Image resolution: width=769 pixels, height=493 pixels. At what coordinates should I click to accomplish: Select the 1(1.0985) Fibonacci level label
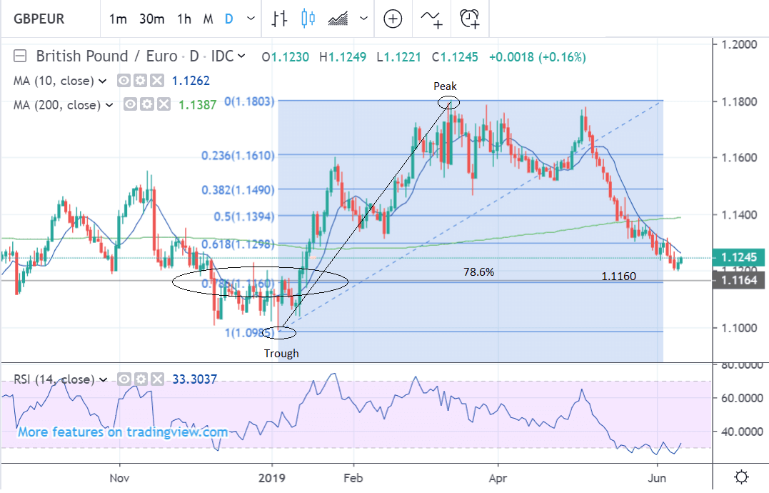point(250,332)
